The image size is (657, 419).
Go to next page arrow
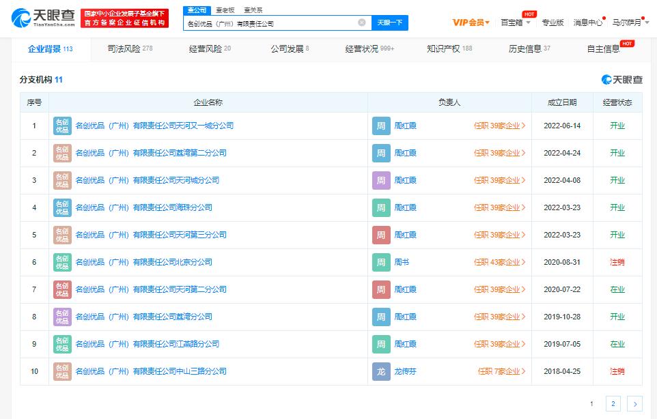pyautogui.click(x=634, y=404)
